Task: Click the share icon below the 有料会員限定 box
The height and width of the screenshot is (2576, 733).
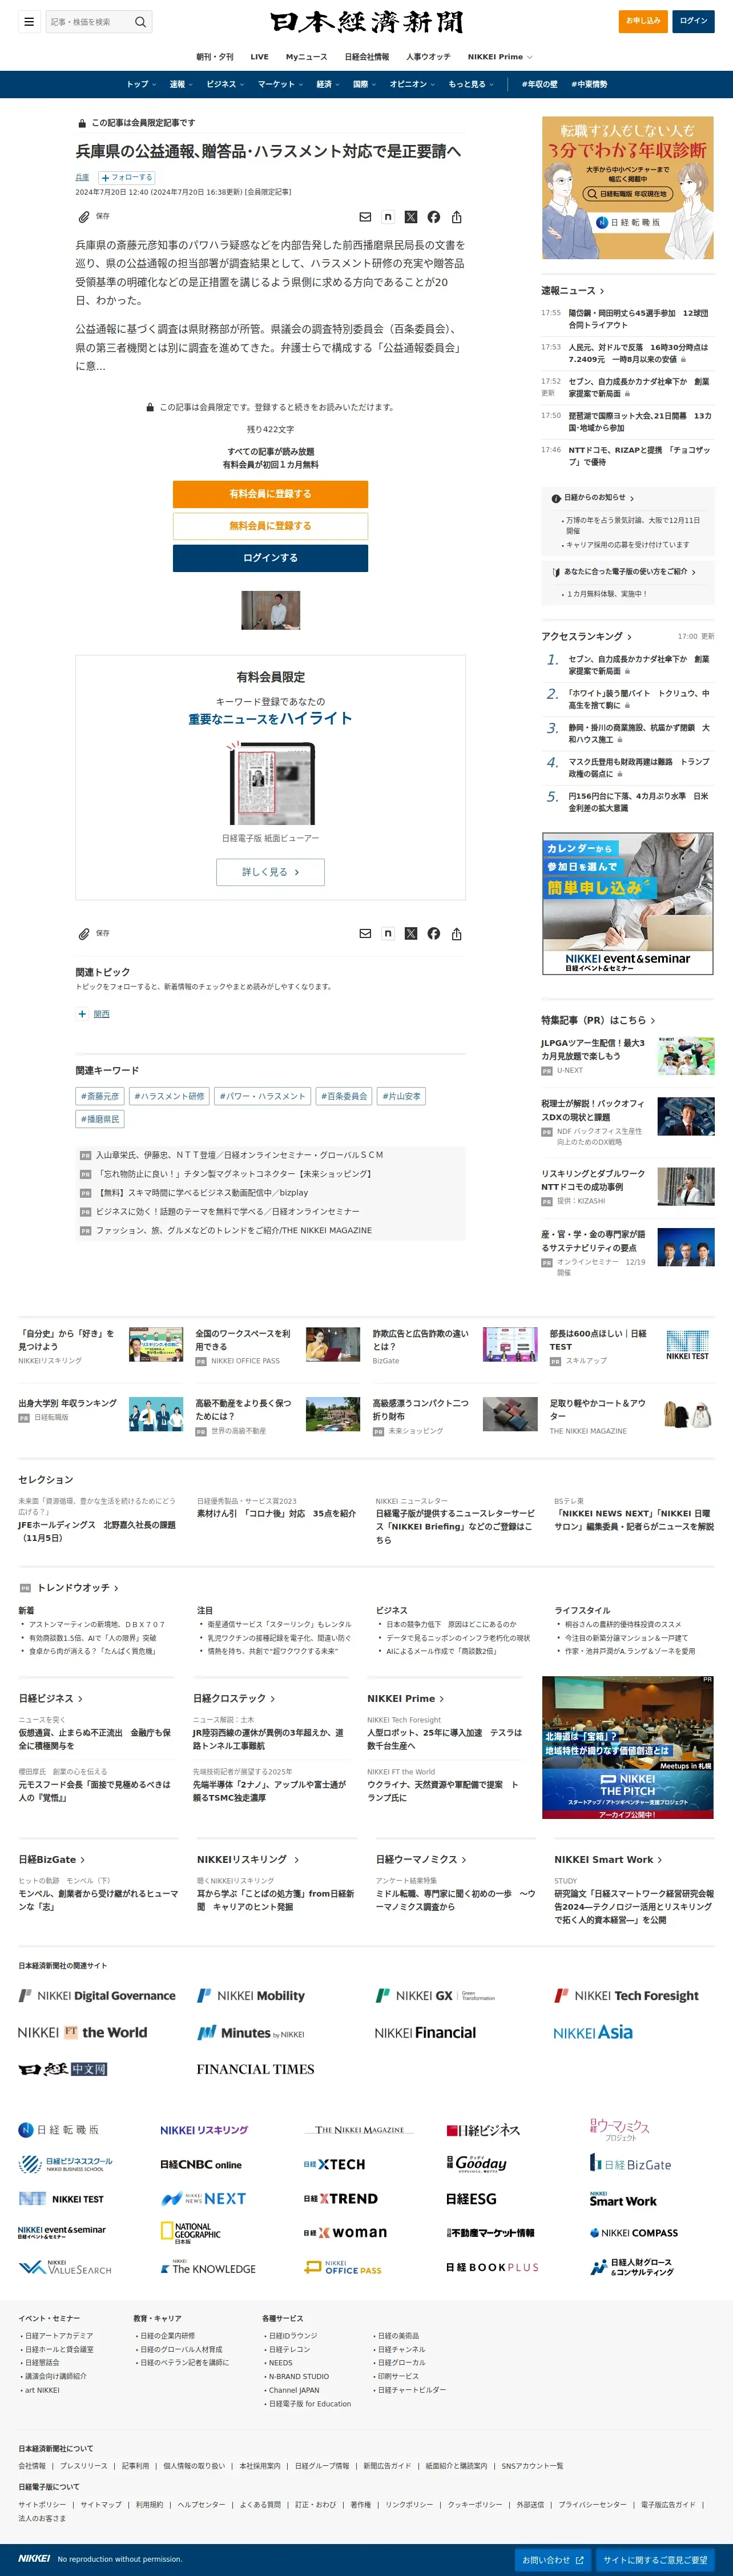Action: pyautogui.click(x=457, y=934)
